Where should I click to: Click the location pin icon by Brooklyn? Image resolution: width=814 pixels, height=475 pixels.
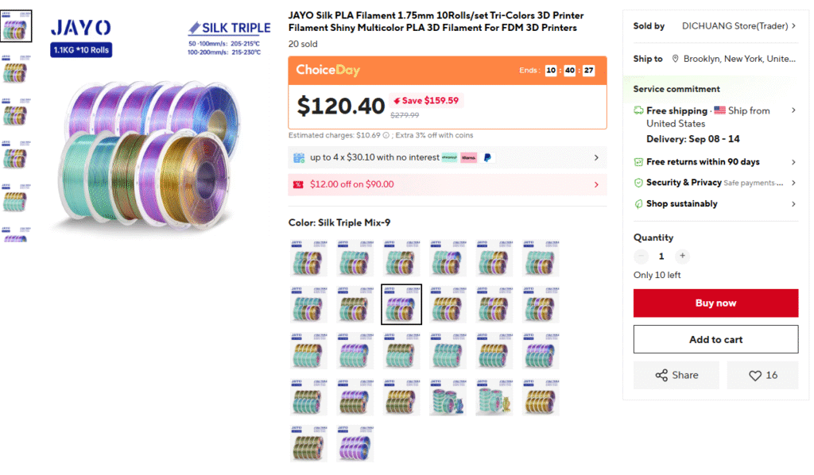(675, 59)
